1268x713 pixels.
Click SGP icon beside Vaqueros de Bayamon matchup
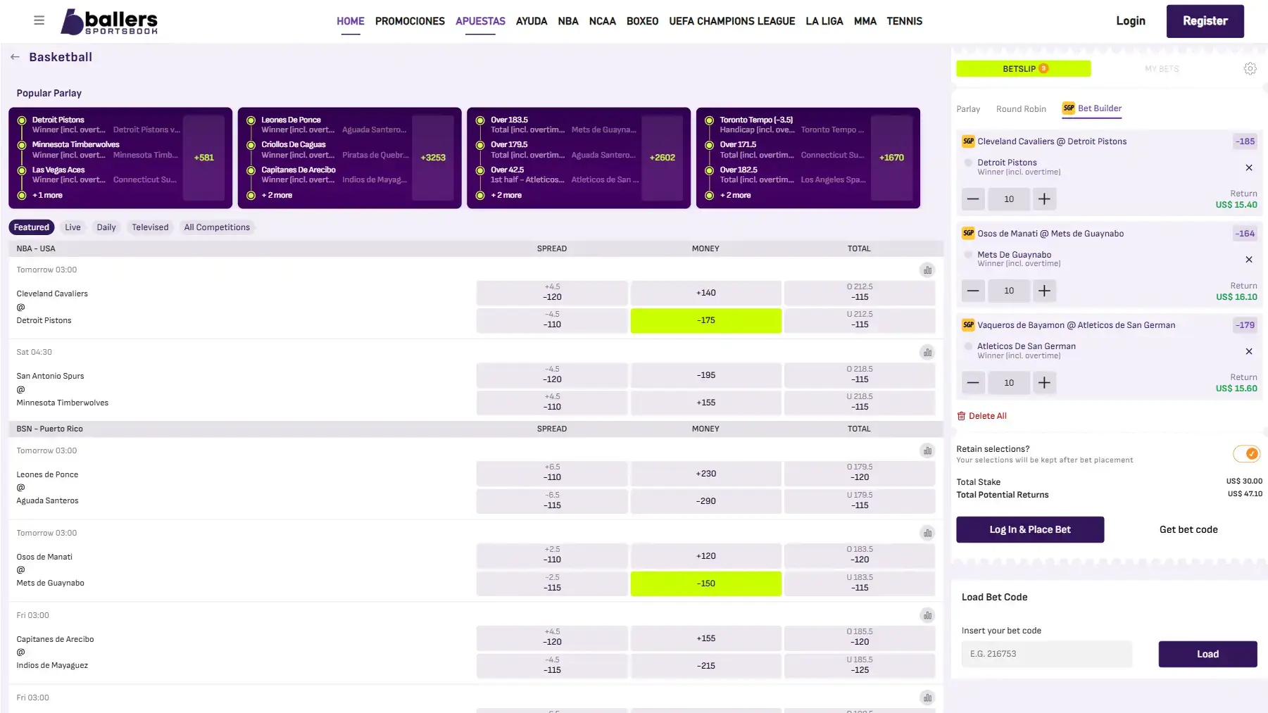click(x=968, y=325)
